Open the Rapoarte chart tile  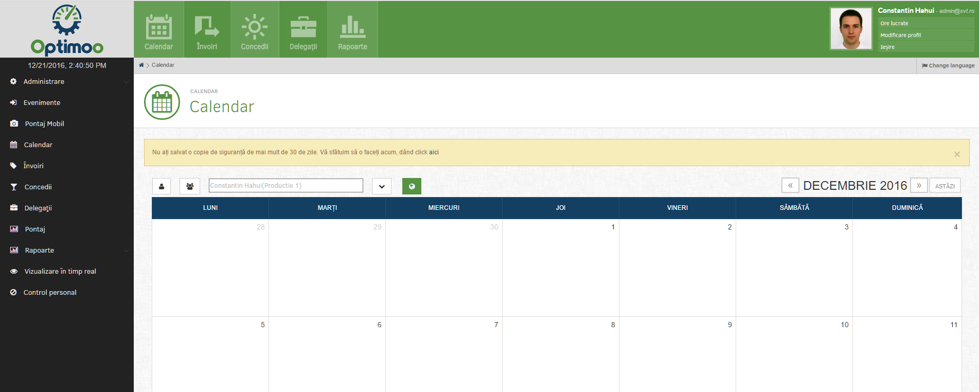point(352,29)
